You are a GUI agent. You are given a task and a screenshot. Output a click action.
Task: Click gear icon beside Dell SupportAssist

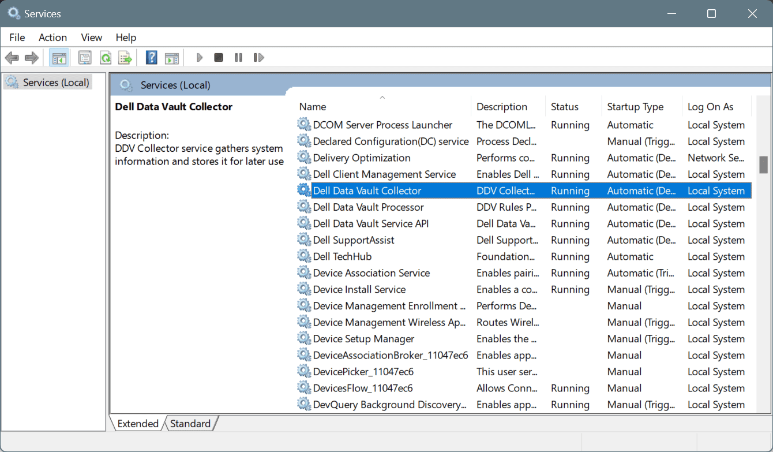(304, 240)
